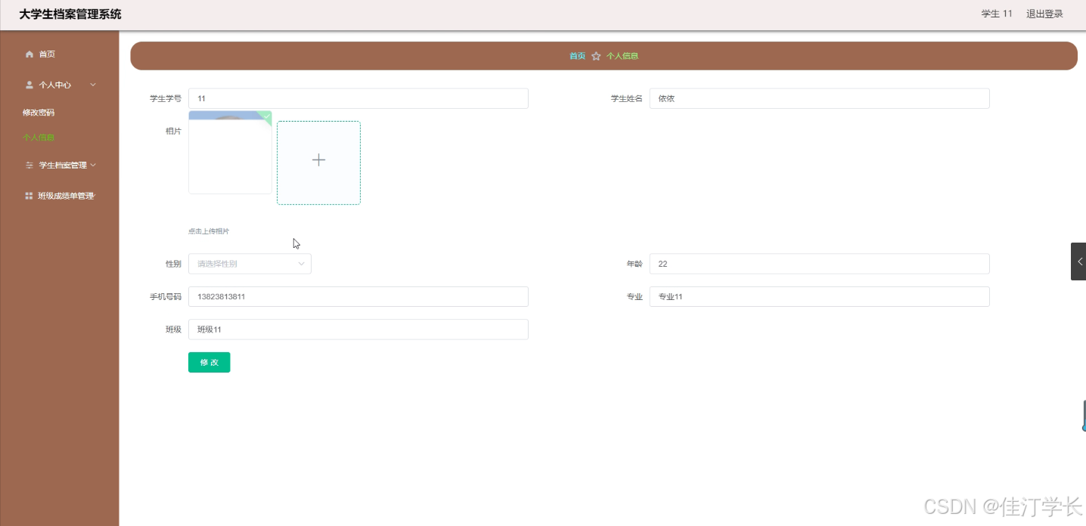The image size is (1086, 526).
Task: Expand the 个人中心 sidebar menu
Action: [x=92, y=84]
